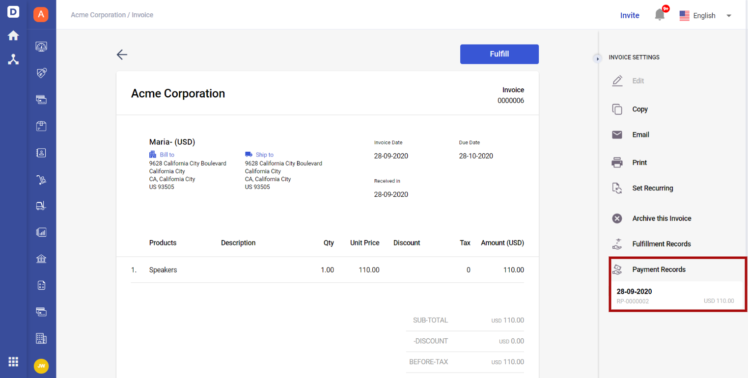This screenshot has height=378, width=748.
Task: Click the Print printer icon
Action: tap(617, 162)
